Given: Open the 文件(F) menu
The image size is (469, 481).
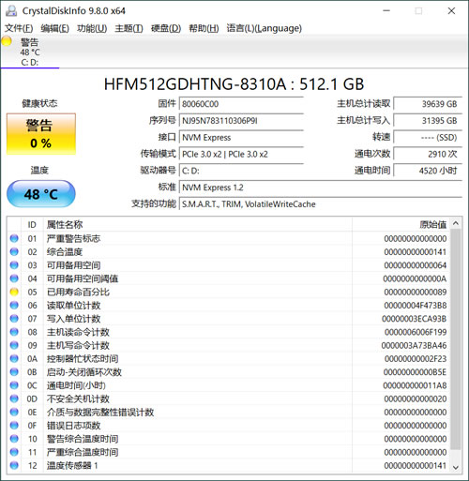Looking at the screenshot, I should point(19,28).
